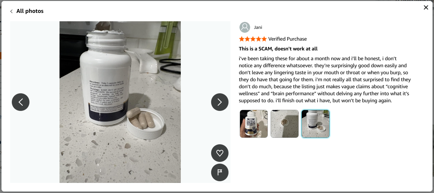434x193 pixels.
Task: Report this image using the flag icon
Action: point(220,172)
